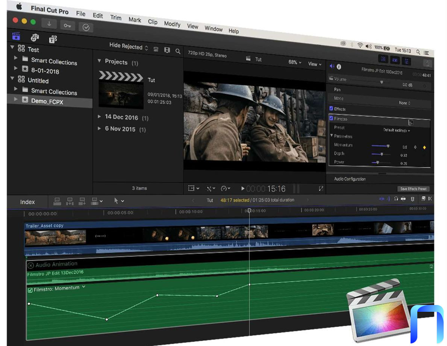Toggle the Effects checkbox in inspector
The width and height of the screenshot is (447, 346).
(x=331, y=108)
